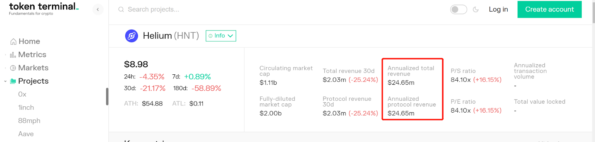Screen dimensions: 595x142
Task: Collapse the Projects tree with its arrow
Action: pos(5,81)
